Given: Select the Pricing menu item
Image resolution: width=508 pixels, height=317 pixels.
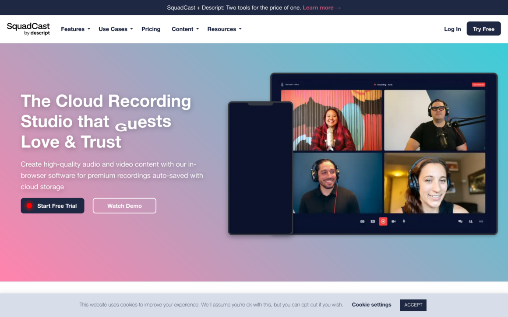Looking at the screenshot, I should [x=151, y=29].
